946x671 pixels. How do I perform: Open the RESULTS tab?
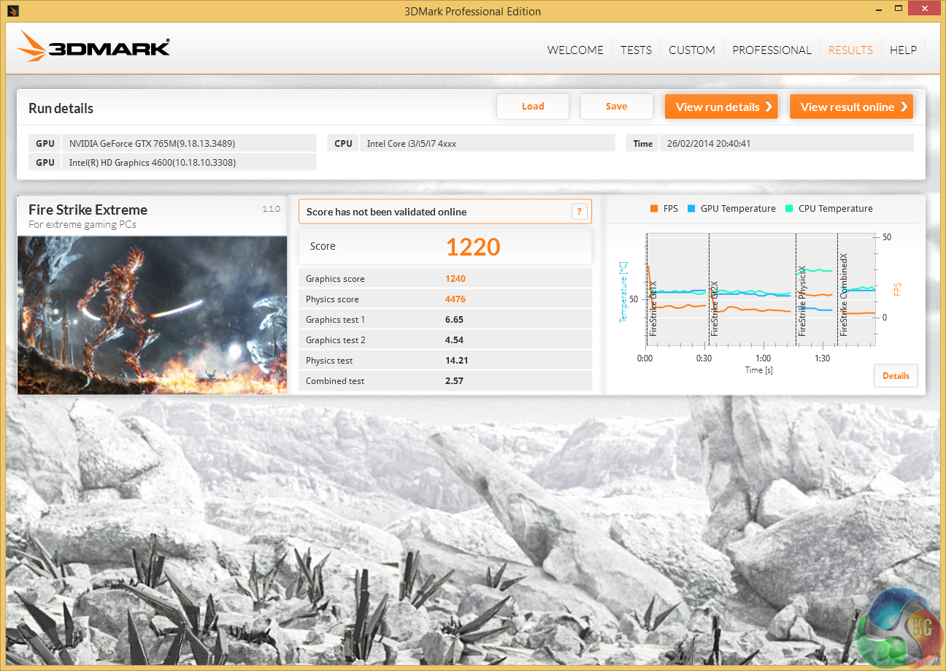(850, 50)
